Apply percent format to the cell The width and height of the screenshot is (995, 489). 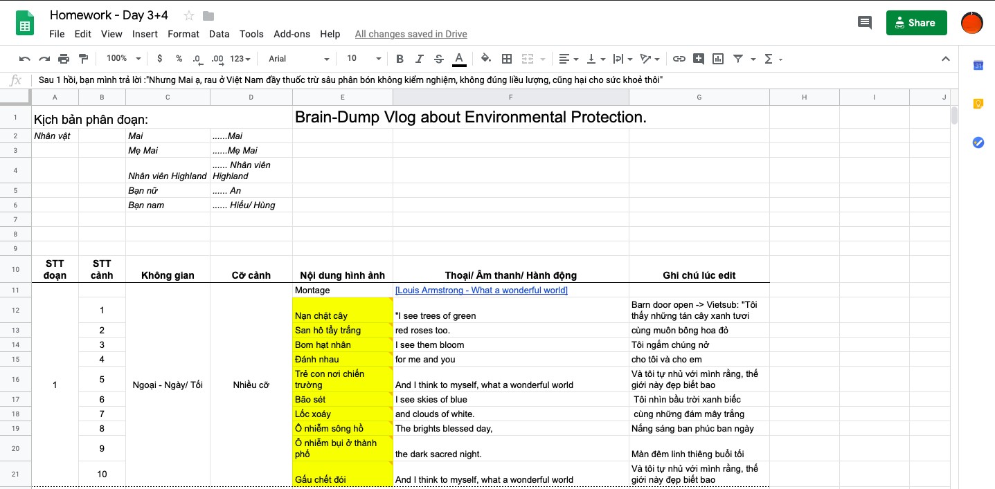pos(179,59)
